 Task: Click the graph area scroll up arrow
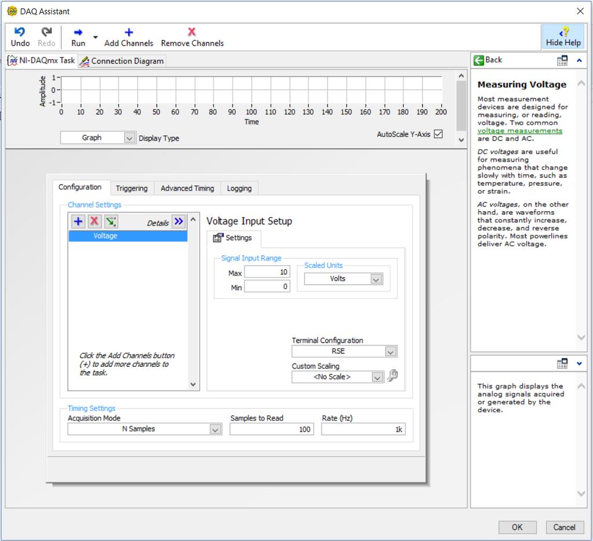461,76
